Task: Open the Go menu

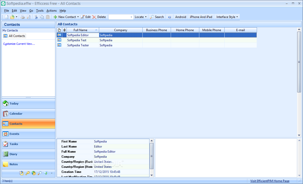Action: (x=31, y=11)
